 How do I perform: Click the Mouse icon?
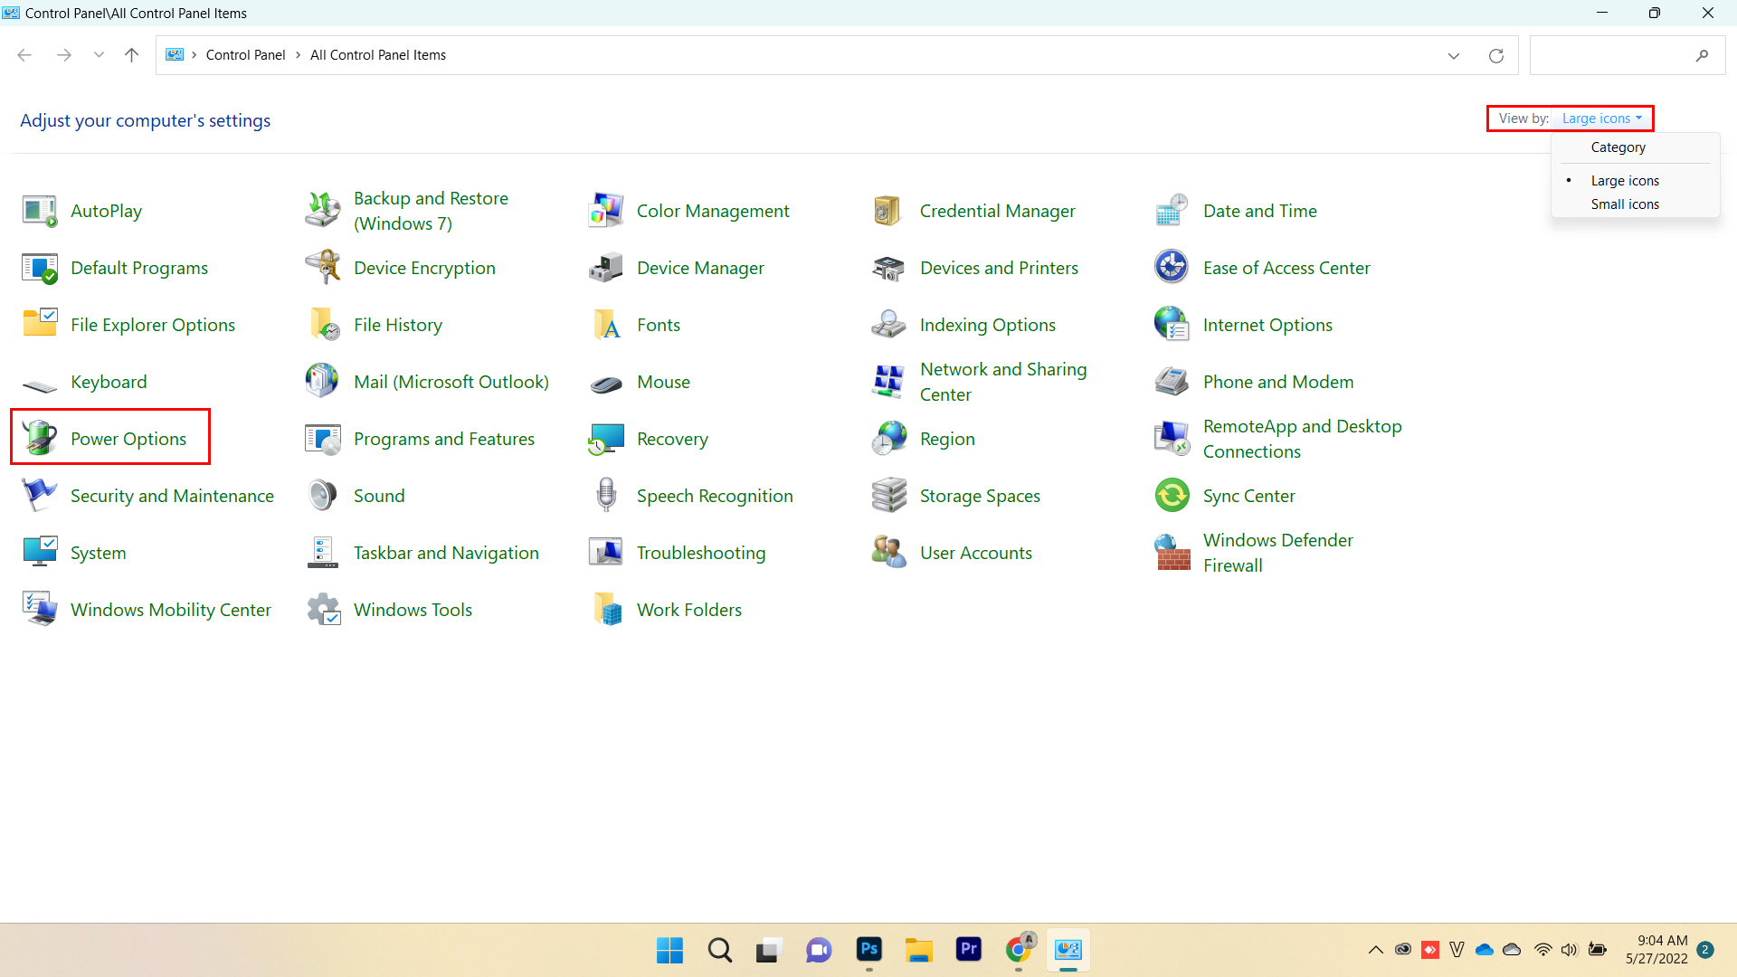(x=606, y=384)
